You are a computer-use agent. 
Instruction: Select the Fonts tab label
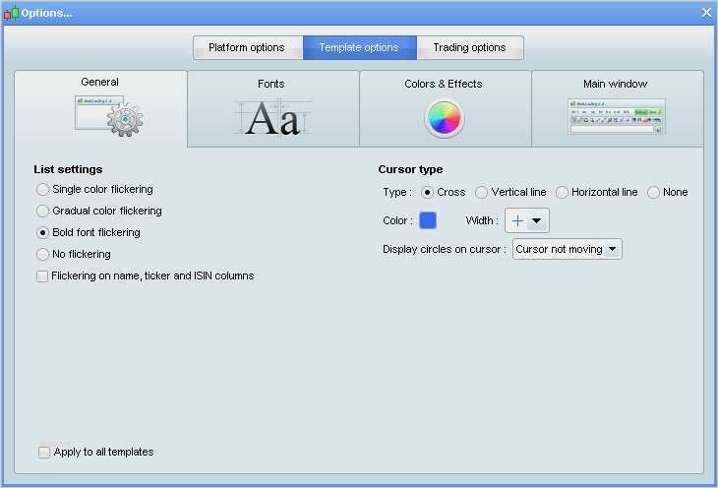[x=271, y=84]
